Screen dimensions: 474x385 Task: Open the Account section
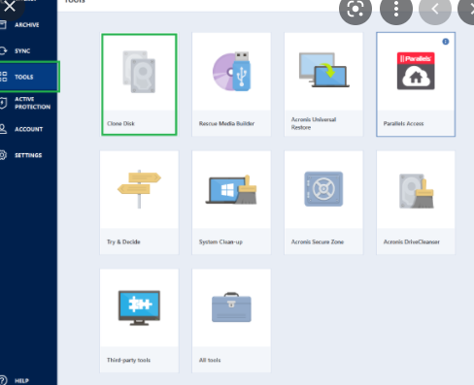(x=28, y=129)
